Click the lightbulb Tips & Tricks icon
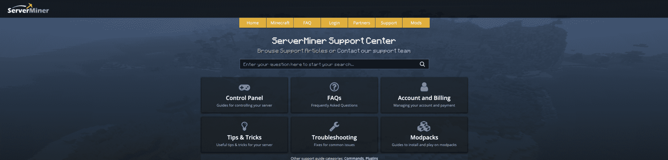 [244, 126]
